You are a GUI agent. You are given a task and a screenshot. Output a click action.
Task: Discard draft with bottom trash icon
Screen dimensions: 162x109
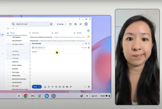tap(89, 87)
